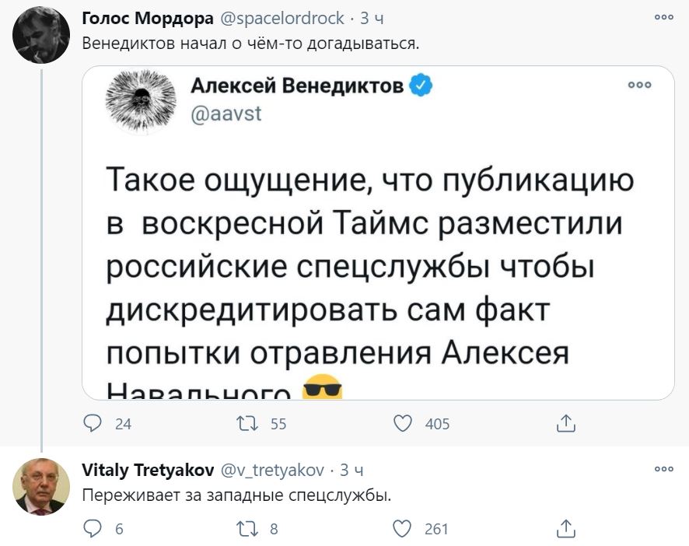The image size is (689, 546).
Task: Share Голос Мордора's tweet
Action: (566, 424)
